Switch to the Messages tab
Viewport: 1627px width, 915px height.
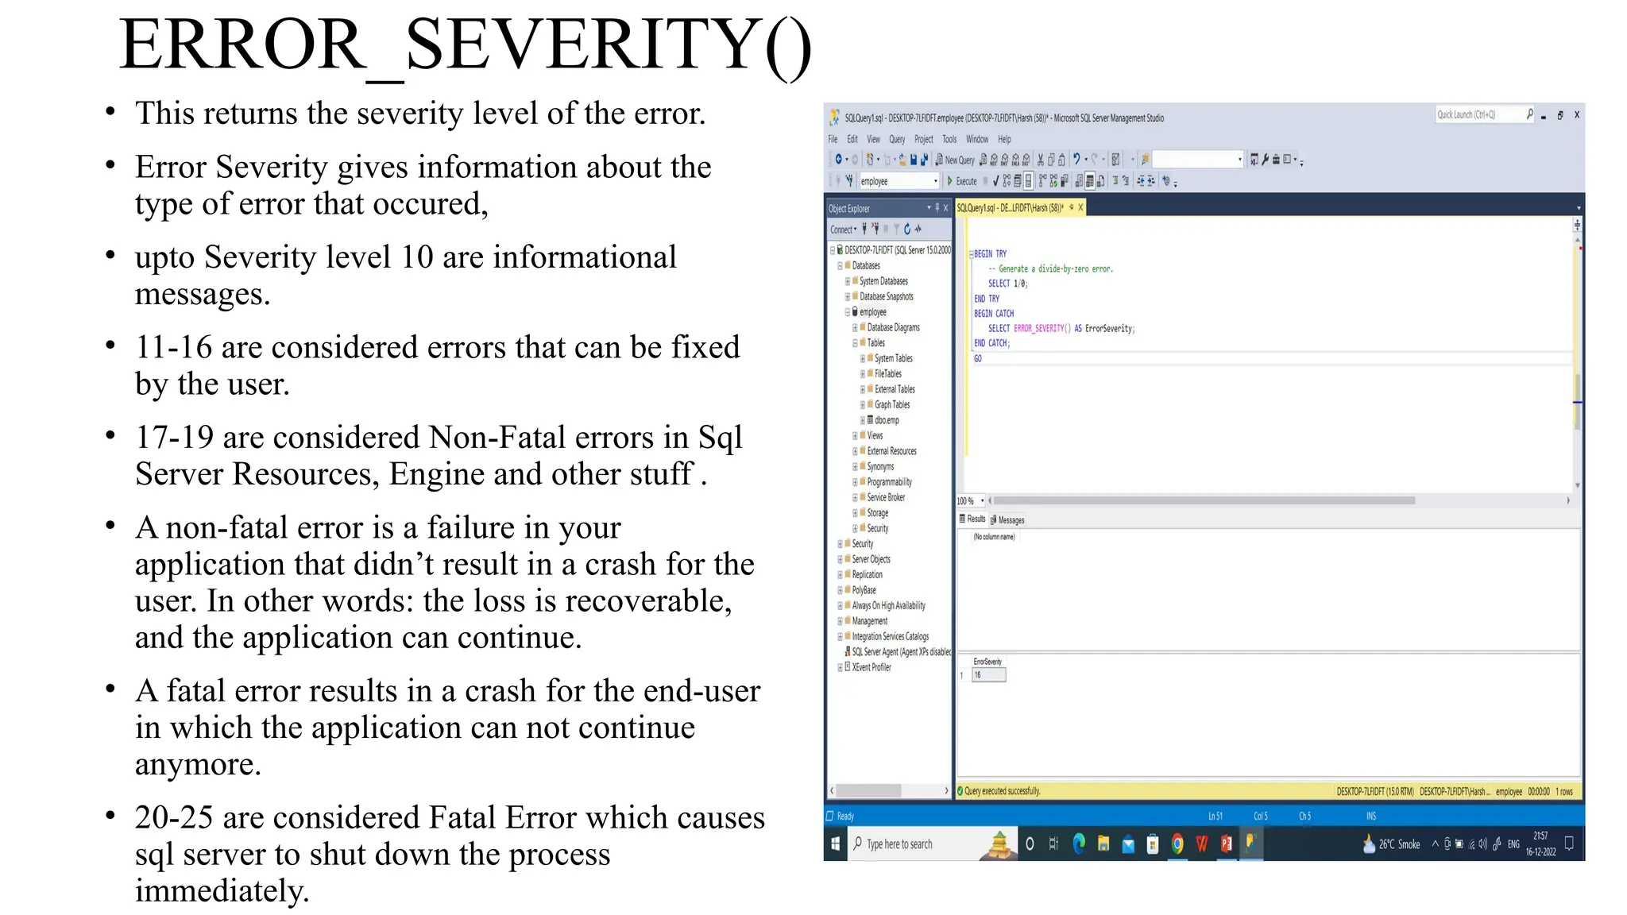[1007, 520]
